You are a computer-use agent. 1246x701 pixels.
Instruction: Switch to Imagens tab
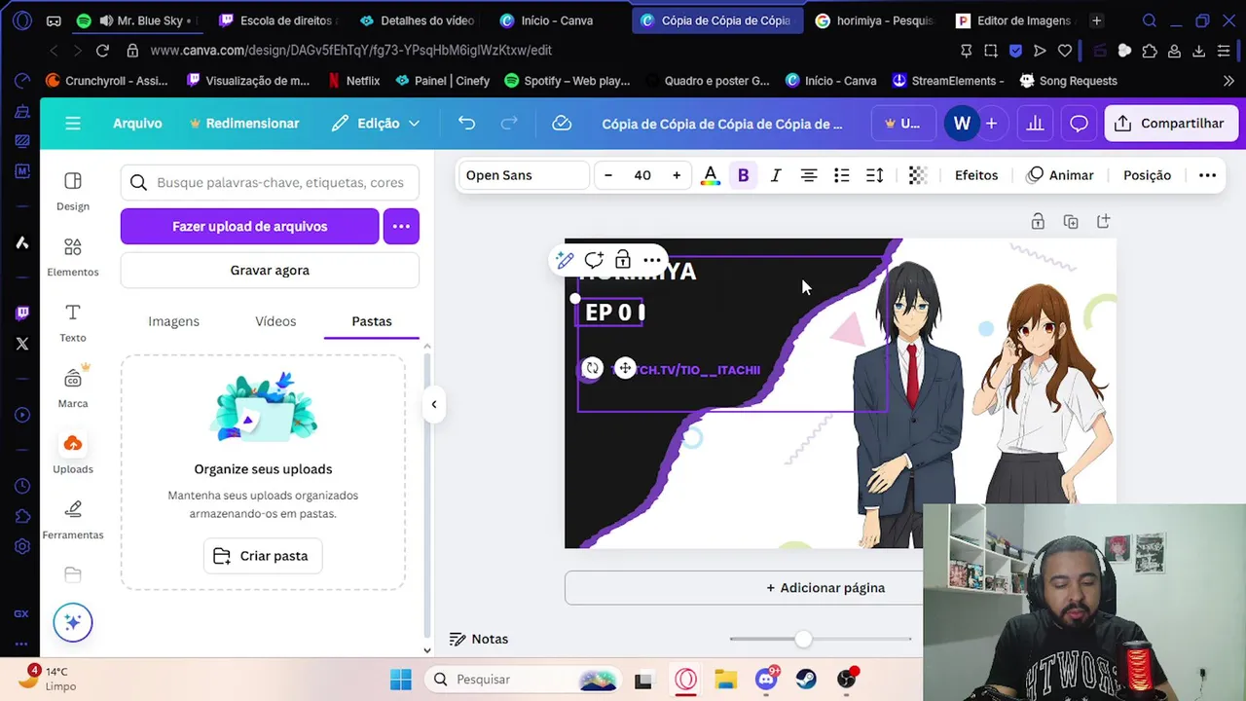[173, 321]
